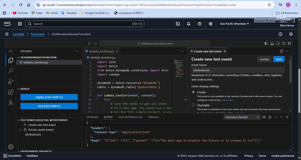301x160 pixels.
Task: Open the Learn more link under Private
Action: coord(227,100)
